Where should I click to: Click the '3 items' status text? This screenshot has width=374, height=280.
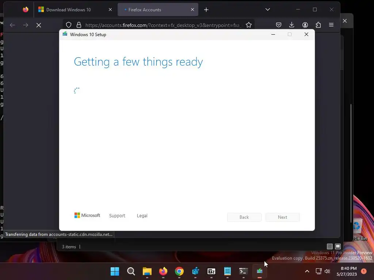69,247
